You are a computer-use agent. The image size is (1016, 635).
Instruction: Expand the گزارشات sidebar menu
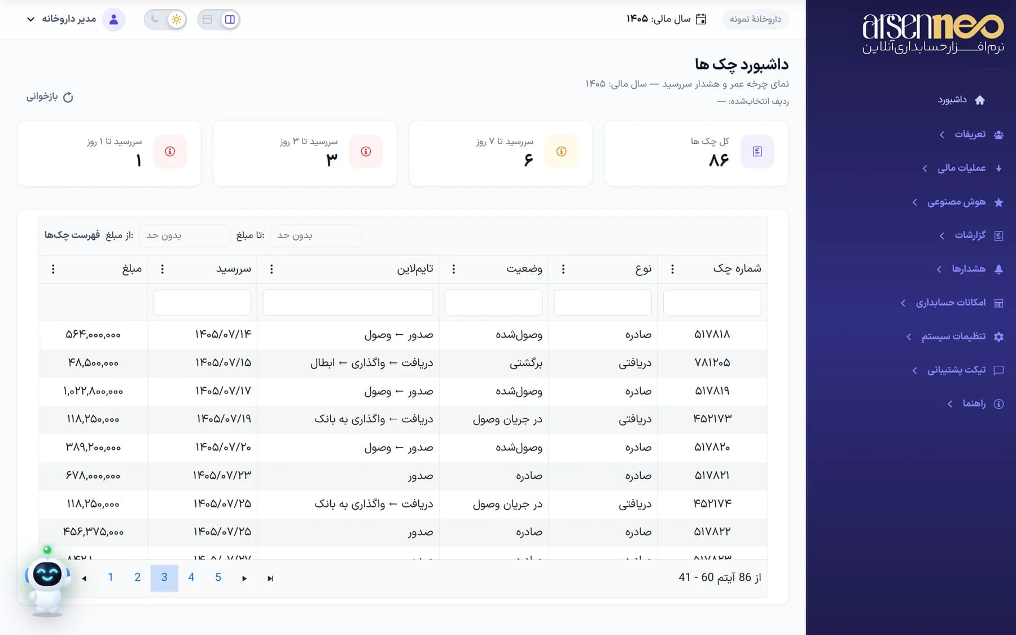(x=971, y=235)
